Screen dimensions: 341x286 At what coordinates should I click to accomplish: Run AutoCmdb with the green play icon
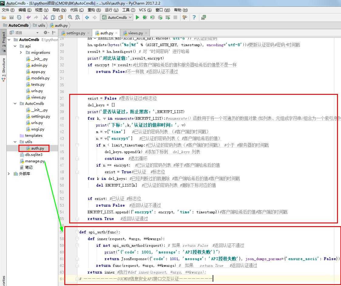click(137, 17)
